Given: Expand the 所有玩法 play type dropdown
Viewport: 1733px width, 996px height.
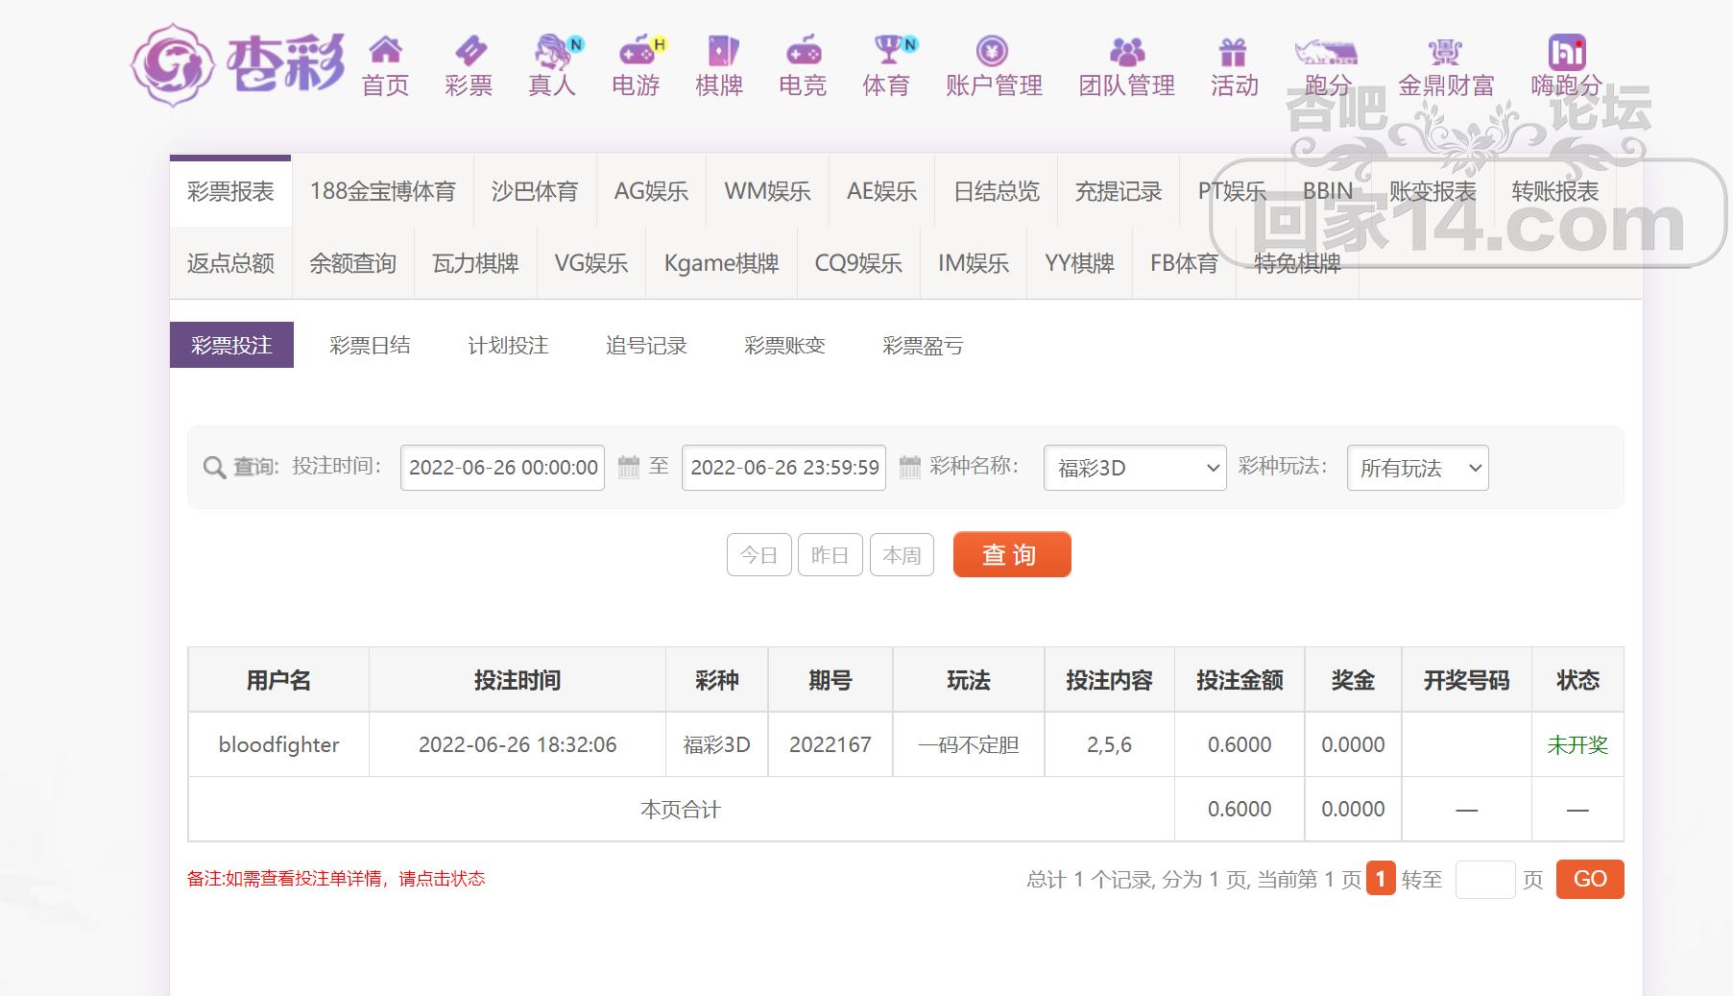Looking at the screenshot, I should [1417, 468].
